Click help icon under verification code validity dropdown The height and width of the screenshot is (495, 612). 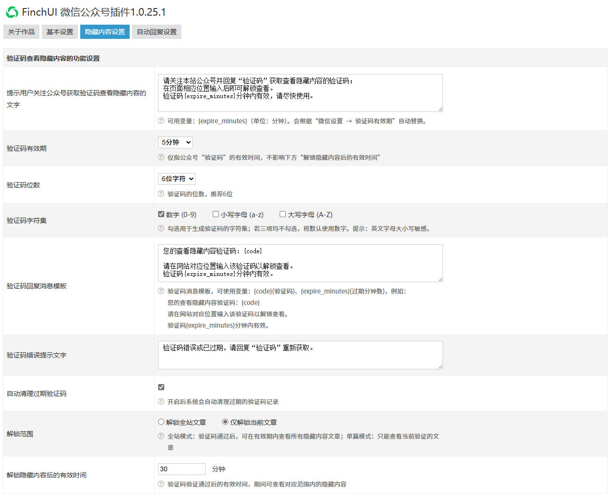[x=161, y=157]
